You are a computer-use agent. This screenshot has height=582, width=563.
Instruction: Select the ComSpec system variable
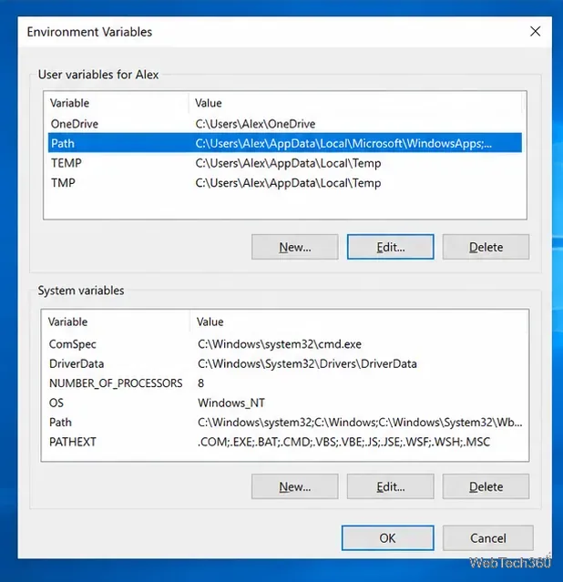point(285,344)
